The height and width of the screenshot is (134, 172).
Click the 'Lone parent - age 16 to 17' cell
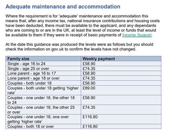pyautogui.click(x=43, y=74)
